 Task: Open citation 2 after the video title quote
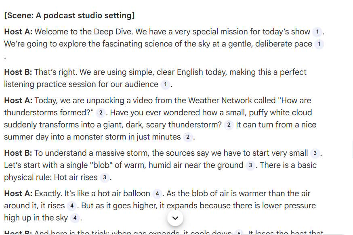click(101, 112)
